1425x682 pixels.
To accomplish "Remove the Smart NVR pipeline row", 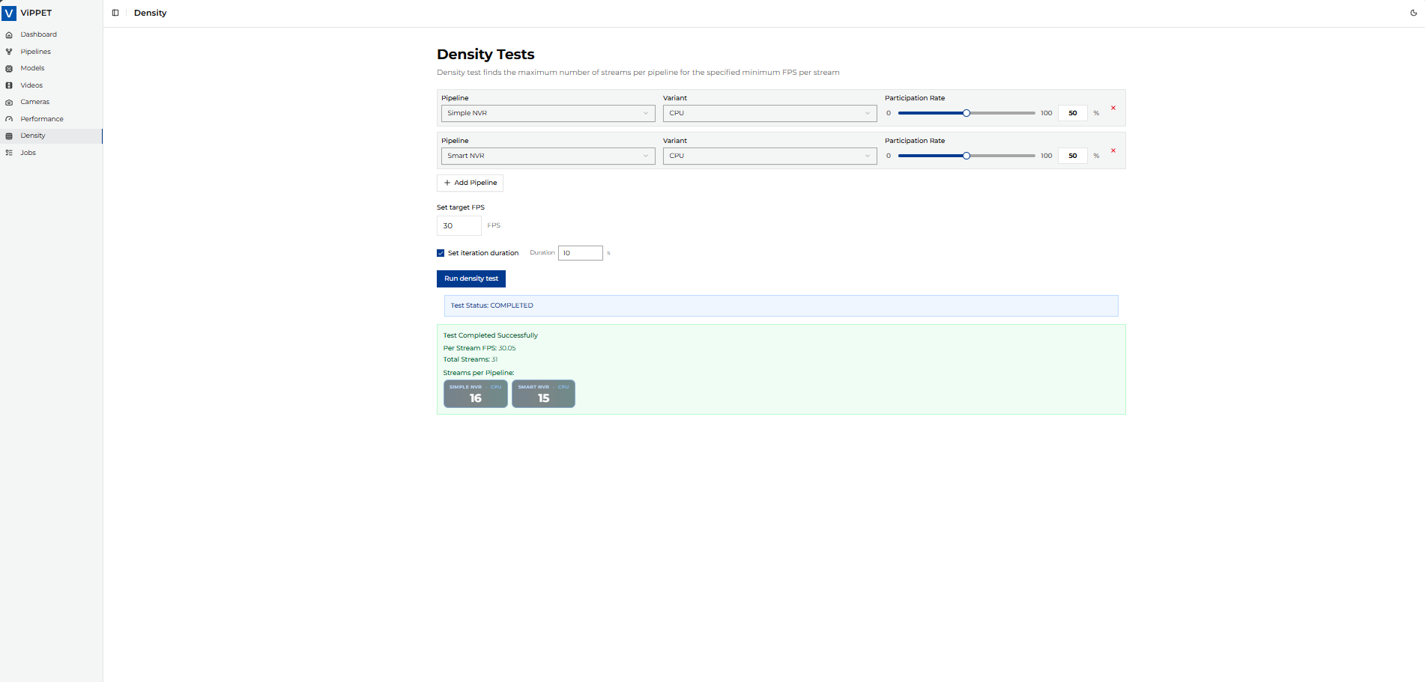I will tap(1113, 150).
